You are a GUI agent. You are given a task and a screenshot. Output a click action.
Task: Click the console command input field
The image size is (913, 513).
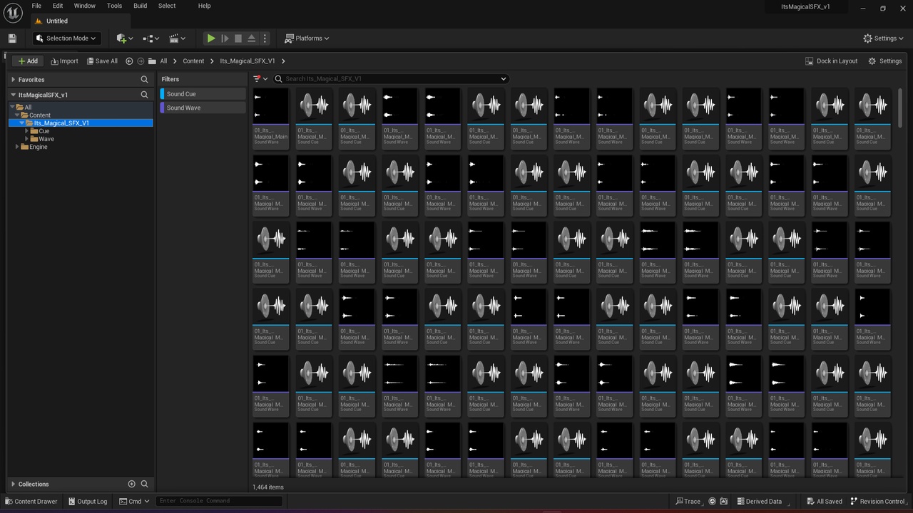(219, 501)
